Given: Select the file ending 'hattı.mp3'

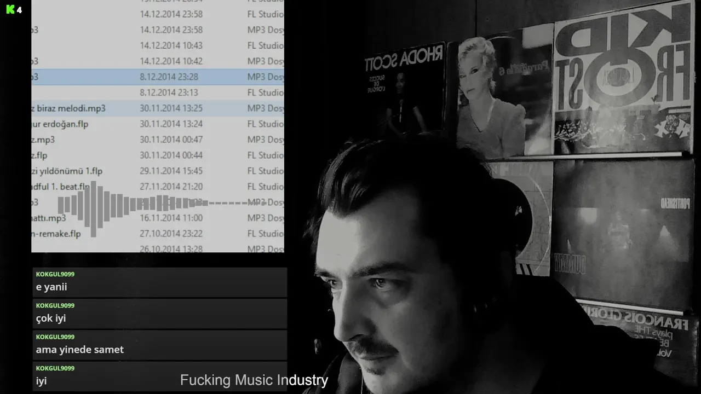Looking at the screenshot, I should pyautogui.click(x=49, y=218).
